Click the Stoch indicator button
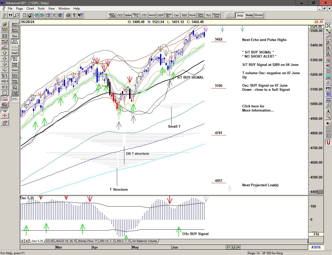The height and width of the screenshot is (255, 332). click(192, 15)
